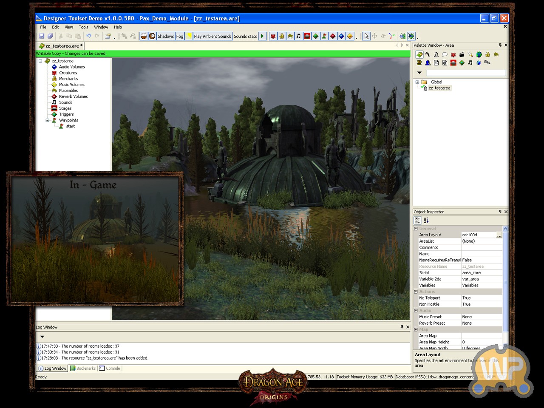The width and height of the screenshot is (544, 408).
Task: Collapse the zz_testarea tree root node
Action: [40, 61]
